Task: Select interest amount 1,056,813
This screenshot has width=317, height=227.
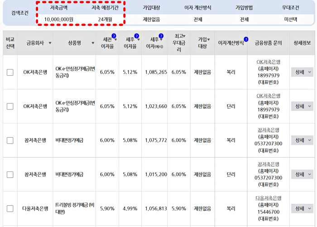Action: [156, 208]
